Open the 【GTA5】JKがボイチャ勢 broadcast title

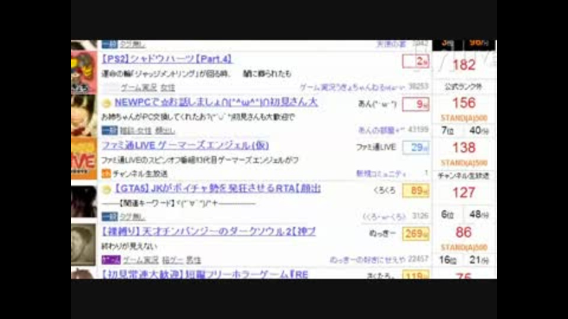tap(217, 188)
